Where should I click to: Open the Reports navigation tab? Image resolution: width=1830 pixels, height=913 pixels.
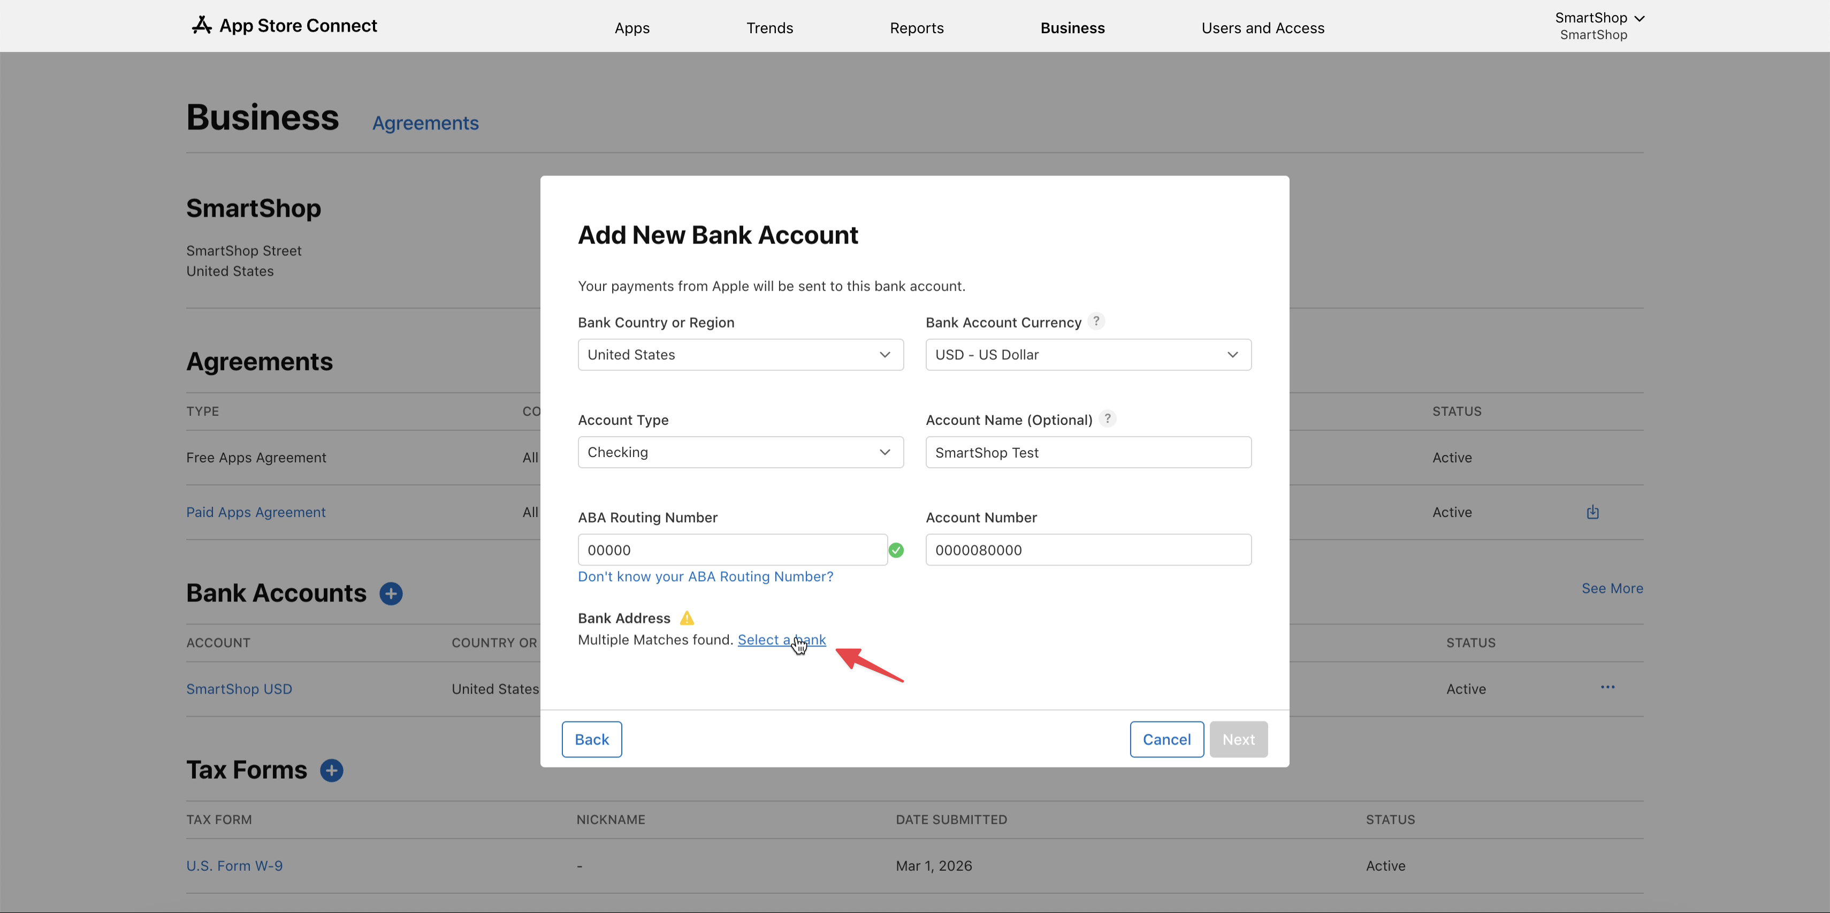[x=917, y=28]
